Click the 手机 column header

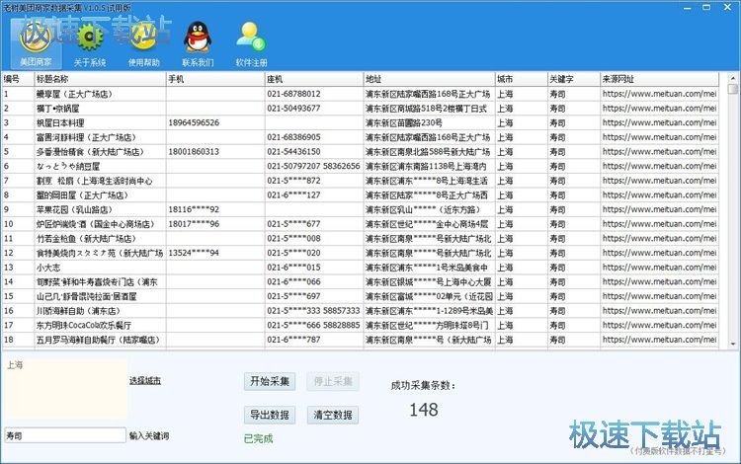coord(215,79)
